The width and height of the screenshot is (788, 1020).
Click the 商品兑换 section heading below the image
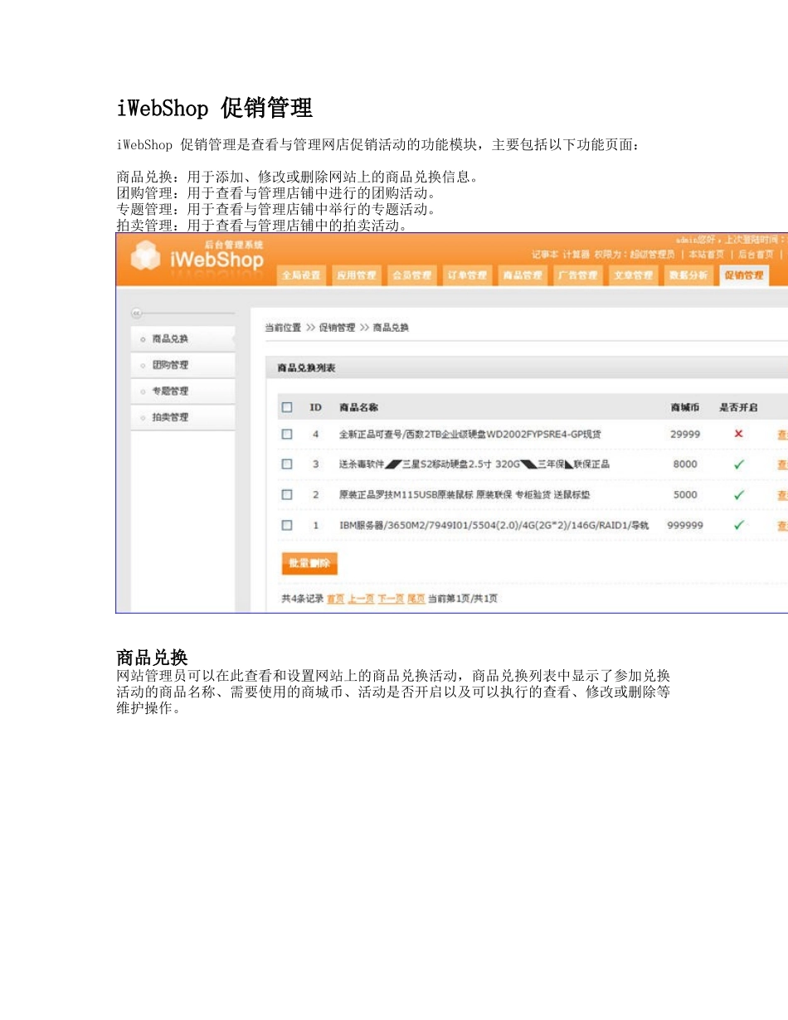152,658
